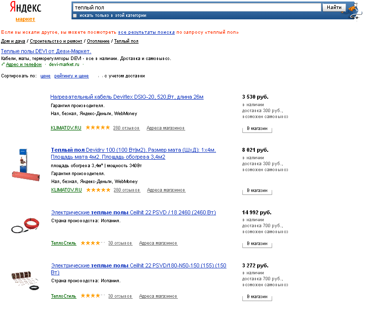Sort by рейтингу и цене

[72, 76]
